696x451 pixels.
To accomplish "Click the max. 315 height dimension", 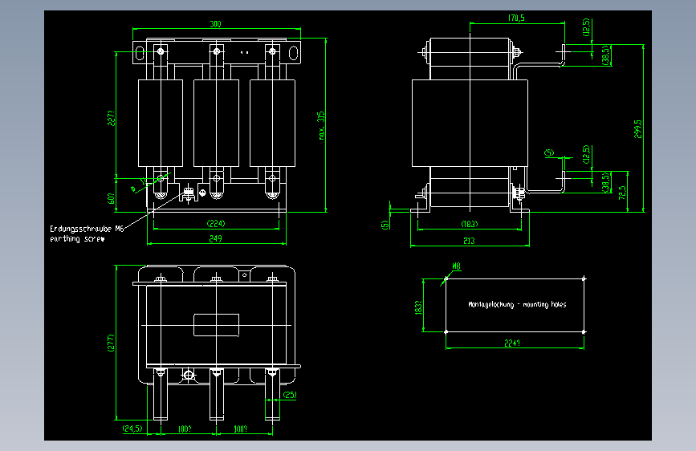I will pos(321,126).
